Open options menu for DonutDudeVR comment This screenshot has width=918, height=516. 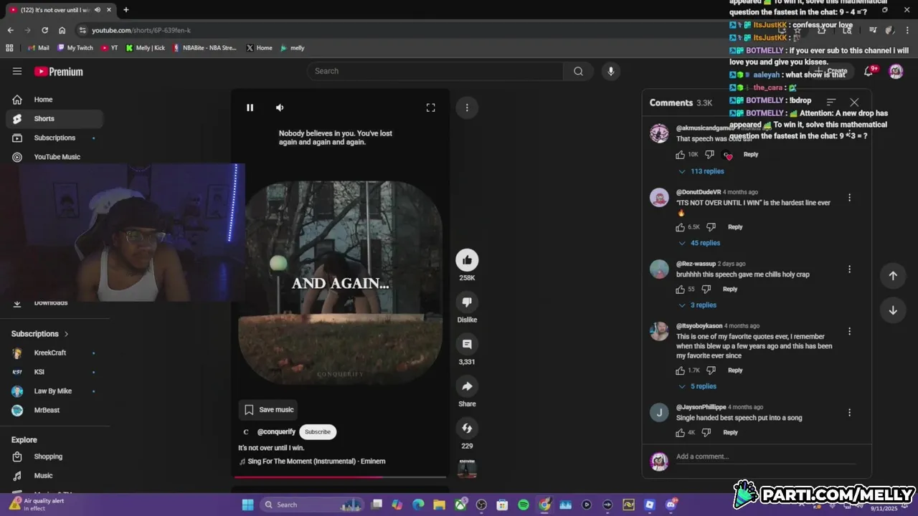coord(849,198)
